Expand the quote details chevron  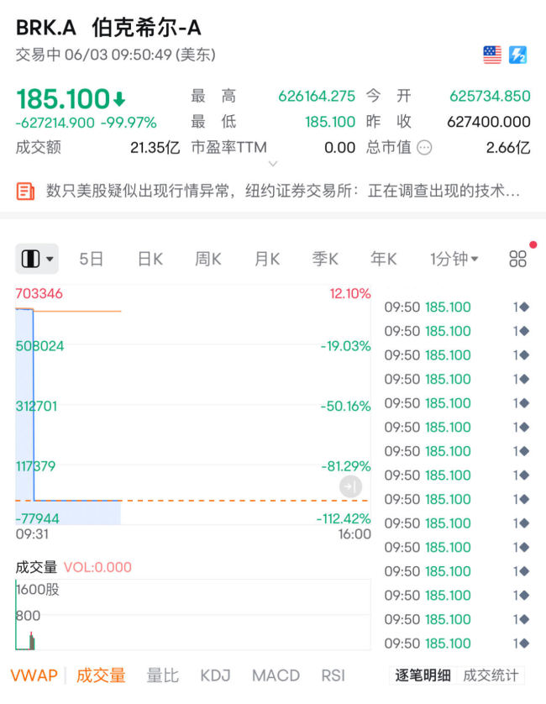point(273,164)
